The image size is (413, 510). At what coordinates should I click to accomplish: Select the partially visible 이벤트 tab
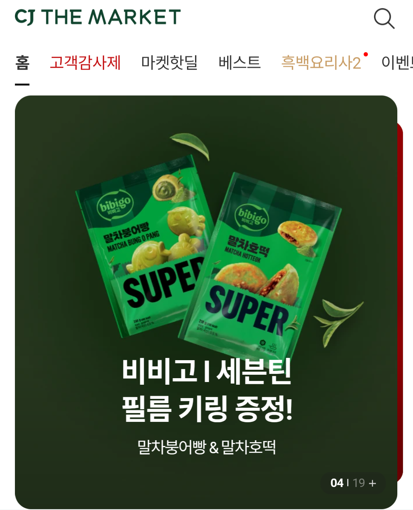(397, 62)
